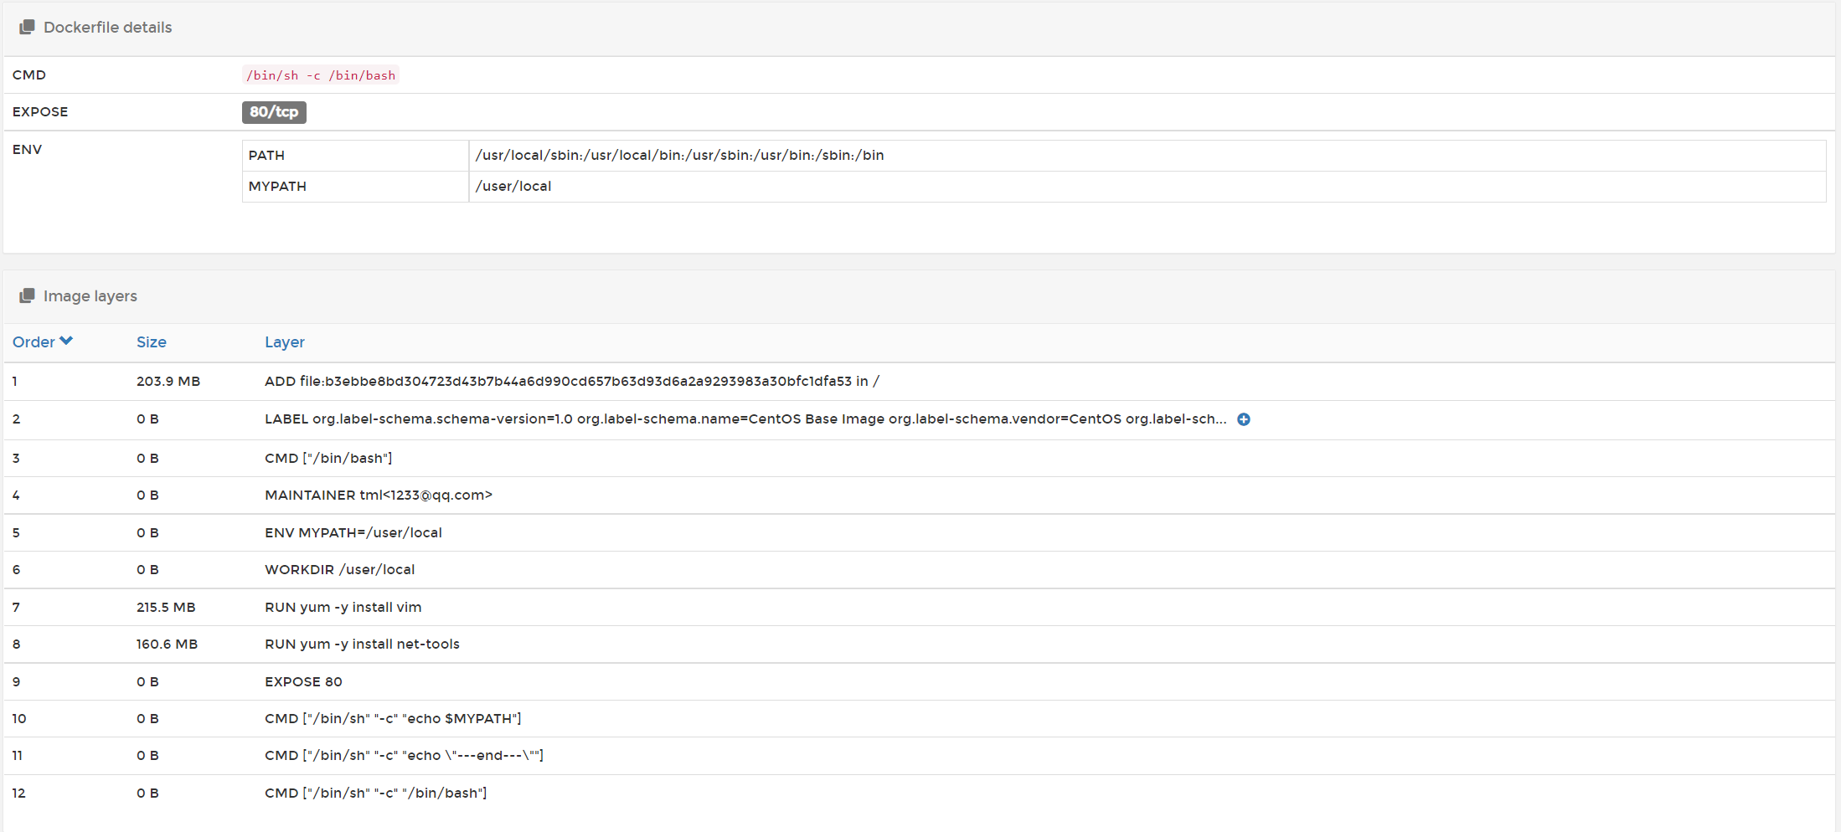The height and width of the screenshot is (832, 1841).
Task: Click the 160.6 MB size value
Action: click(168, 645)
